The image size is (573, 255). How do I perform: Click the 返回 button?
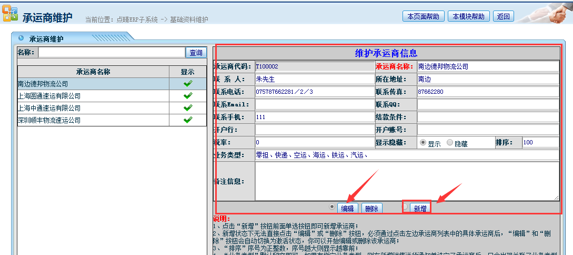(504, 16)
